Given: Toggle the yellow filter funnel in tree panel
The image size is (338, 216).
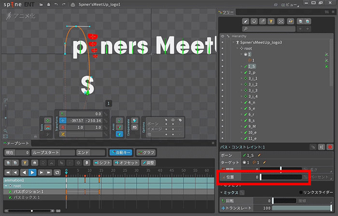Looking at the screenshot, I should pos(271,21).
